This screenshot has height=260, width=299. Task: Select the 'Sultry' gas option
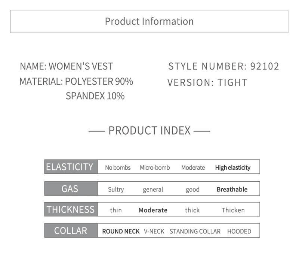click(116, 189)
